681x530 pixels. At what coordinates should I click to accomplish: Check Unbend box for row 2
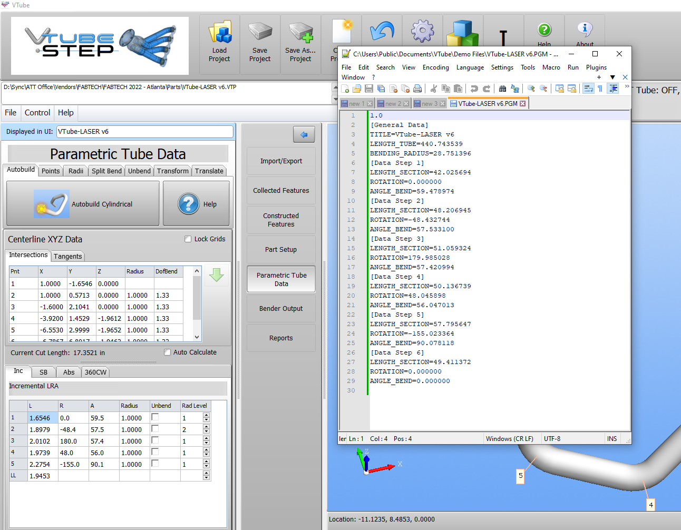[155, 428]
